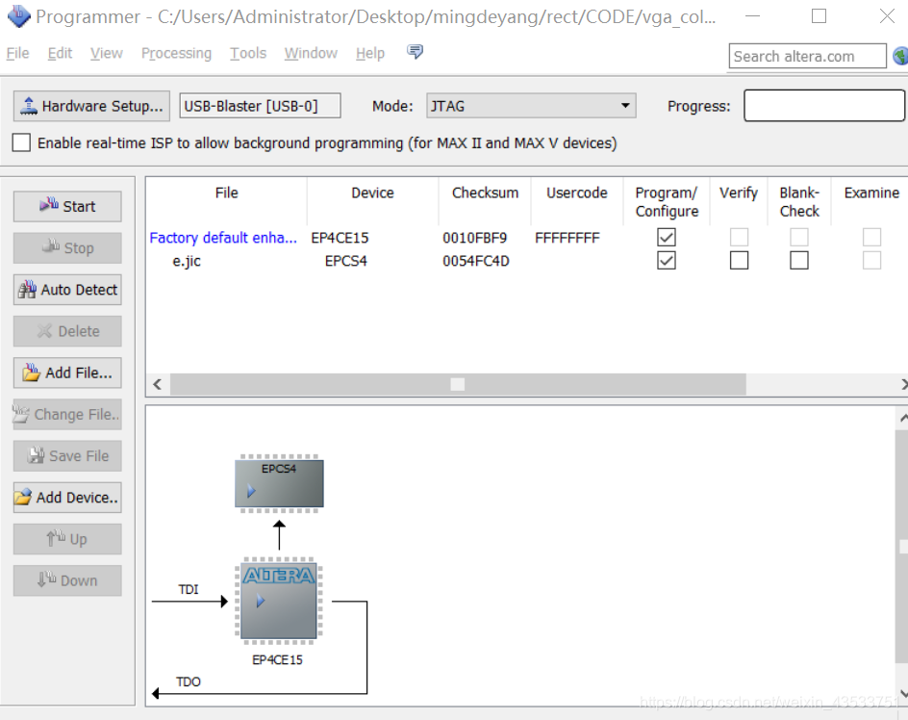
Task: Run Auto Detect for devices
Action: coord(67,290)
